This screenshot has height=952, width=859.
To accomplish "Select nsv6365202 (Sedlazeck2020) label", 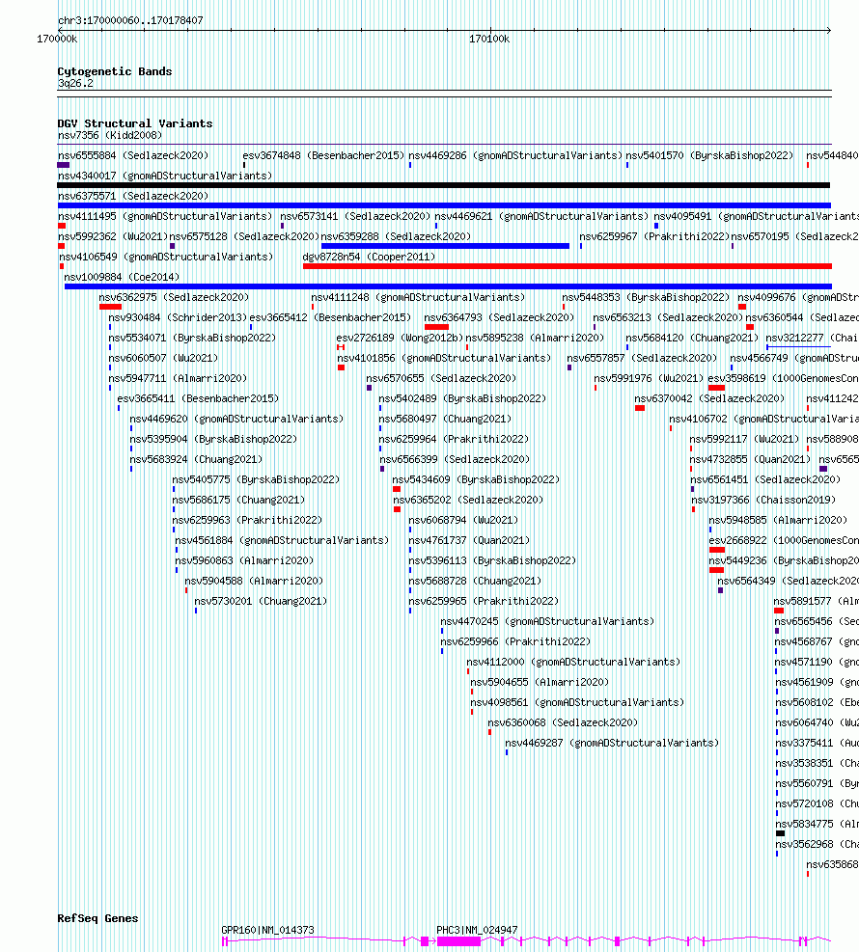I will (x=468, y=500).
